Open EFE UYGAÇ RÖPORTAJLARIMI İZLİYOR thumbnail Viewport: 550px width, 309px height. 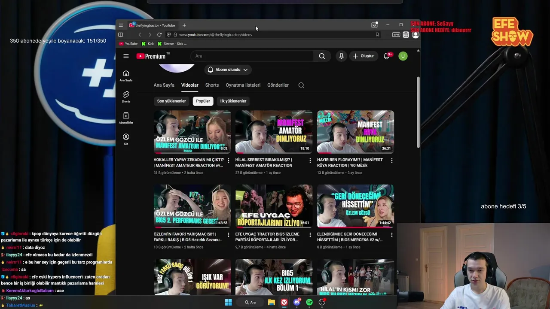pyautogui.click(x=274, y=206)
